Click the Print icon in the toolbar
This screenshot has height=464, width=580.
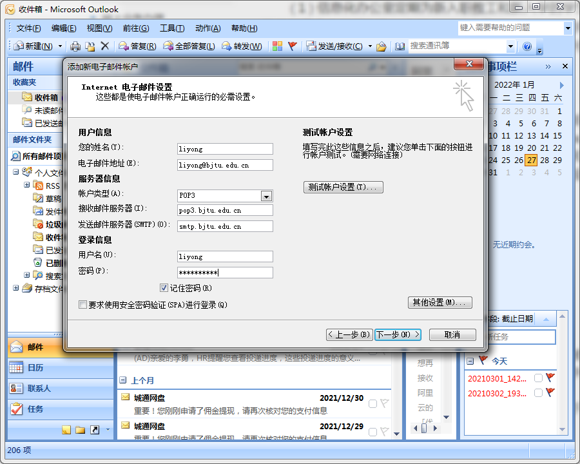pyautogui.click(x=75, y=46)
